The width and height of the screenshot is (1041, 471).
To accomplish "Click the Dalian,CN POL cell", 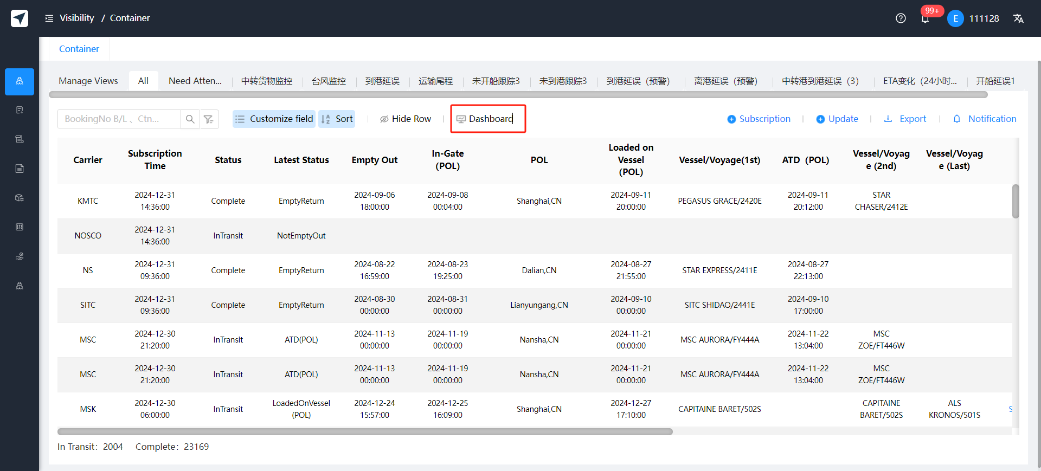I will (x=539, y=270).
